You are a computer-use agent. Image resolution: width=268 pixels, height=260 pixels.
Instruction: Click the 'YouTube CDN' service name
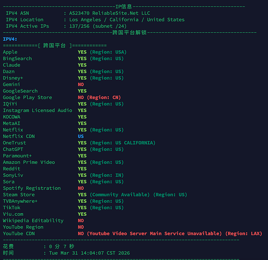pos(19,233)
